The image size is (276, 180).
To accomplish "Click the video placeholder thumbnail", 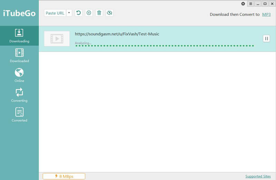I will click(x=57, y=39).
